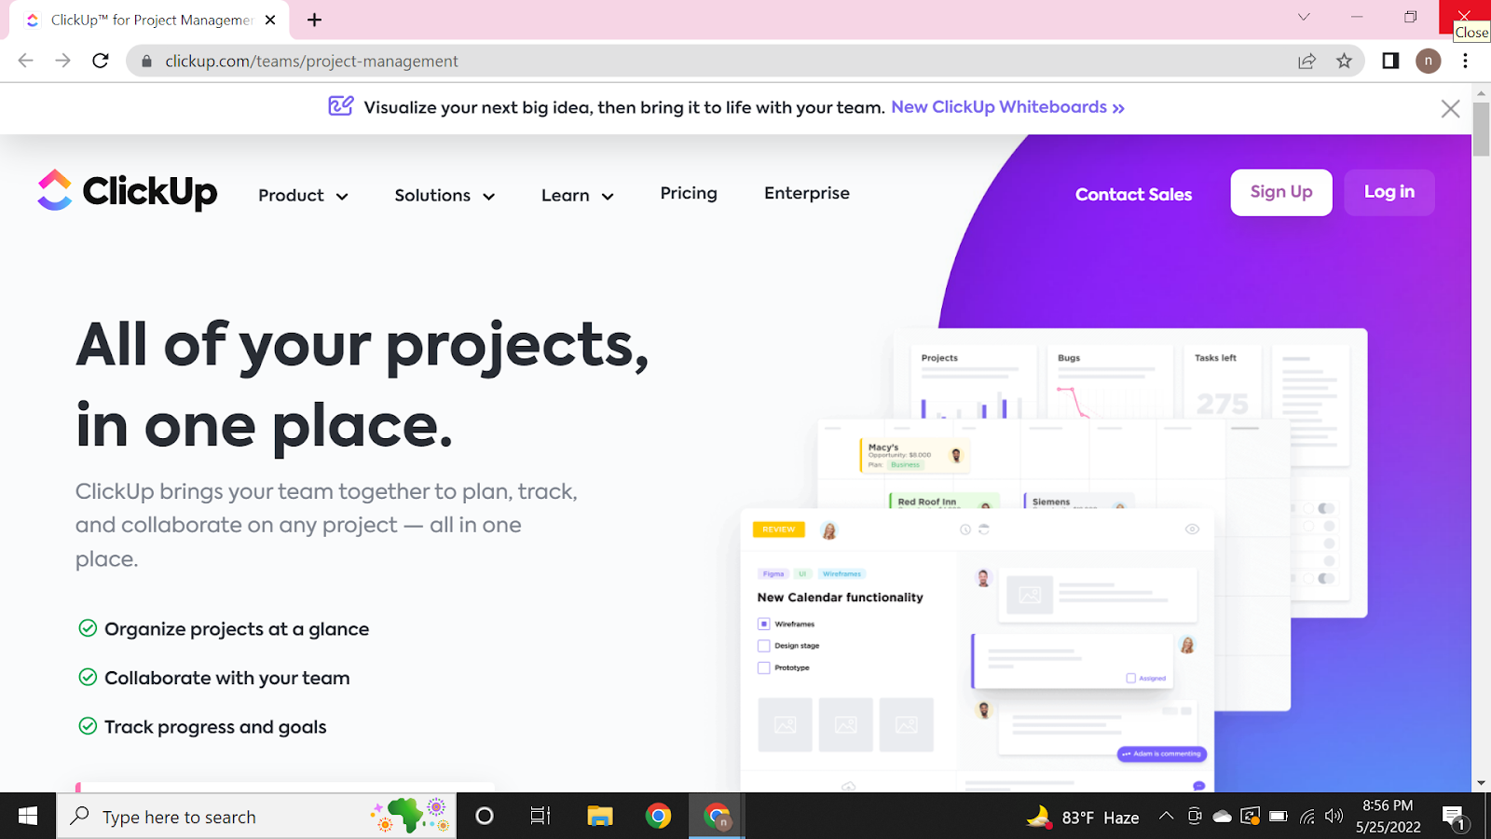Click the eye icon on the review card
The width and height of the screenshot is (1491, 839).
click(x=1192, y=530)
